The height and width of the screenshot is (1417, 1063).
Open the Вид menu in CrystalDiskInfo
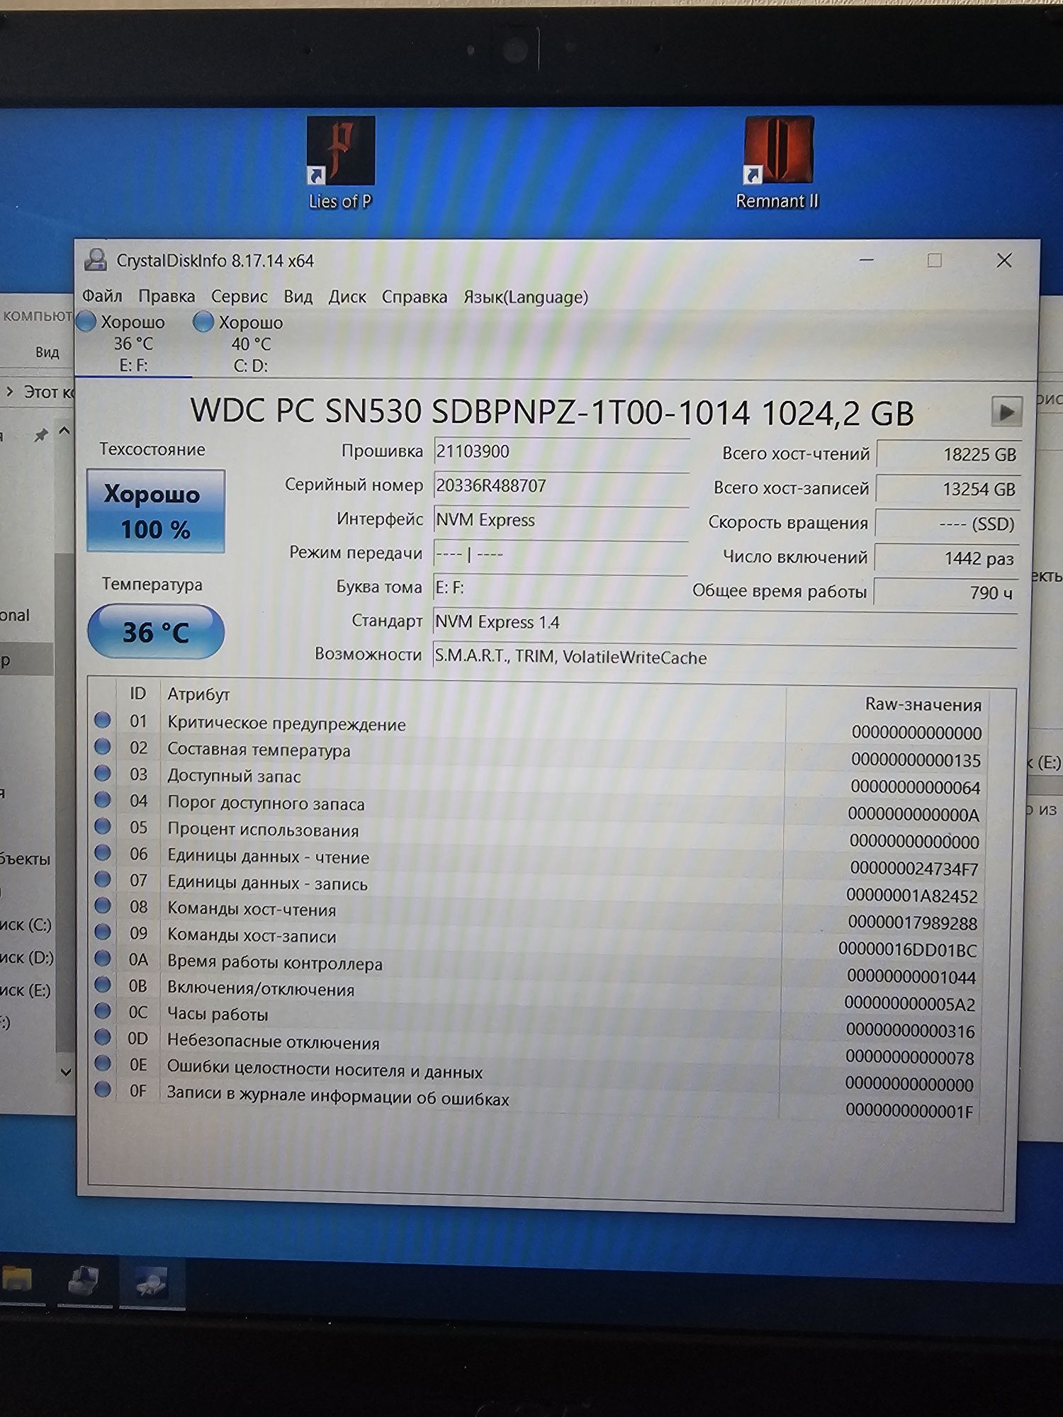tap(298, 296)
